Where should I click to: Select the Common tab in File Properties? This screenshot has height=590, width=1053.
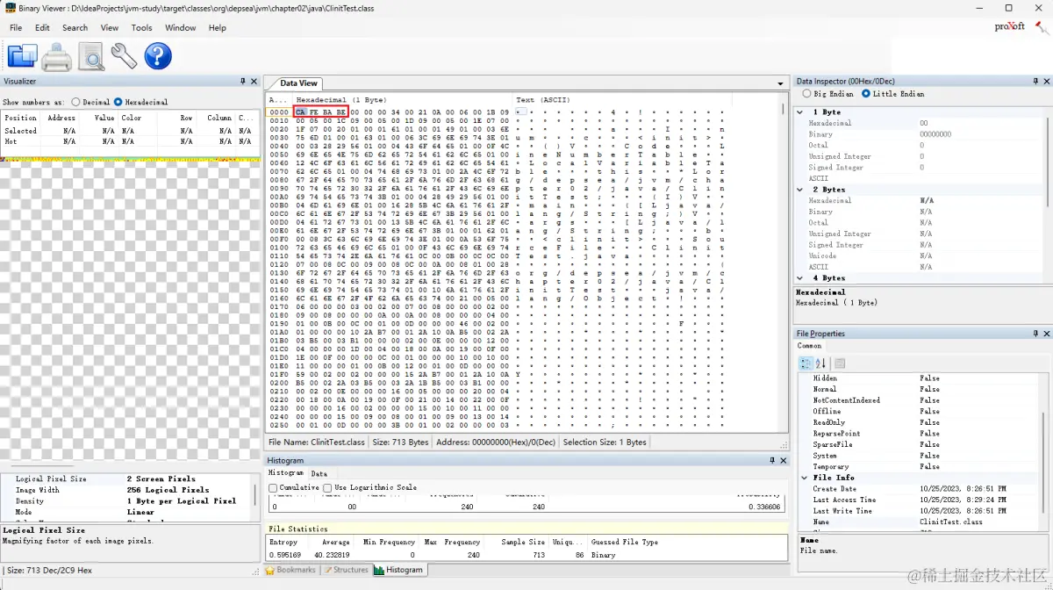[x=810, y=346]
